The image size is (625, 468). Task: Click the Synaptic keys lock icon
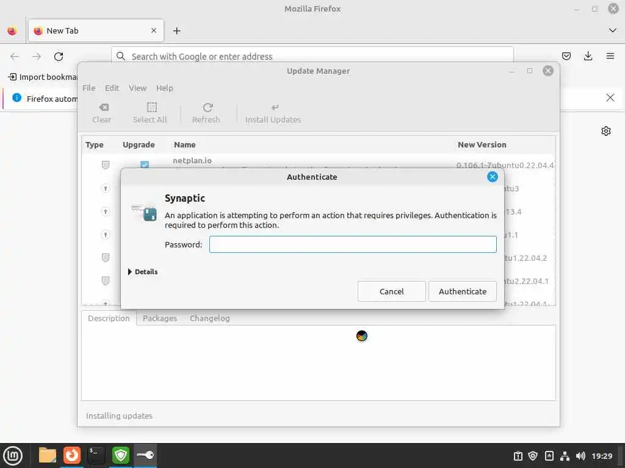[144, 212]
